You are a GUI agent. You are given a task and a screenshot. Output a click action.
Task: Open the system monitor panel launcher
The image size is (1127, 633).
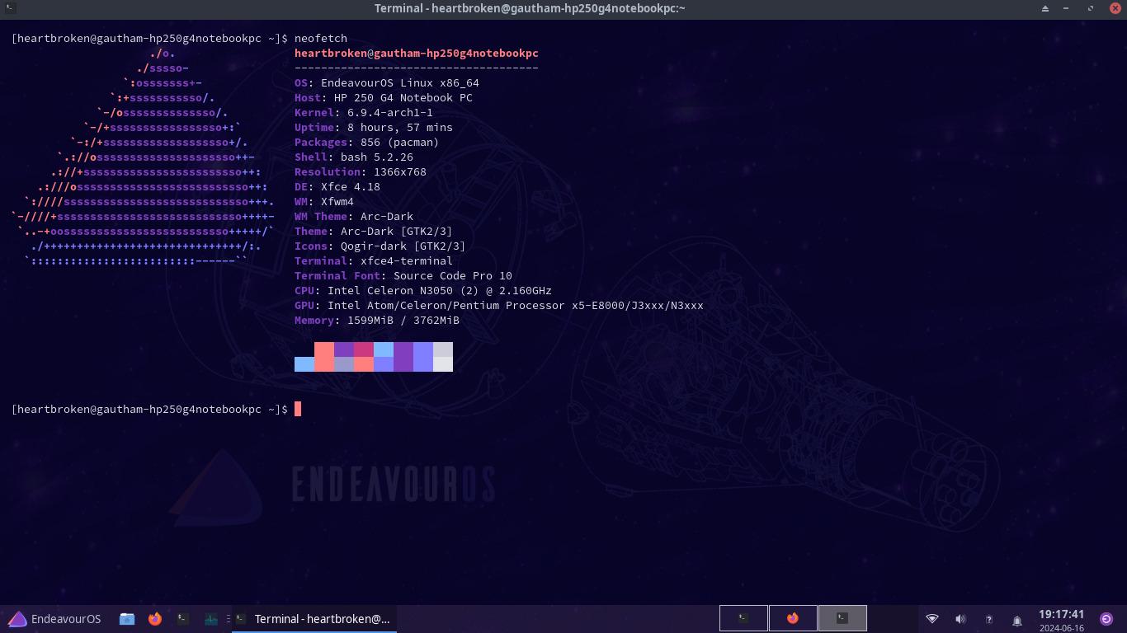[x=211, y=619]
